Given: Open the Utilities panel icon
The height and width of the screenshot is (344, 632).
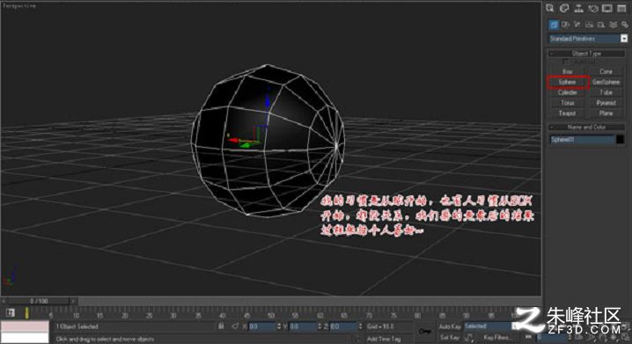Looking at the screenshot, I should coord(621,9).
